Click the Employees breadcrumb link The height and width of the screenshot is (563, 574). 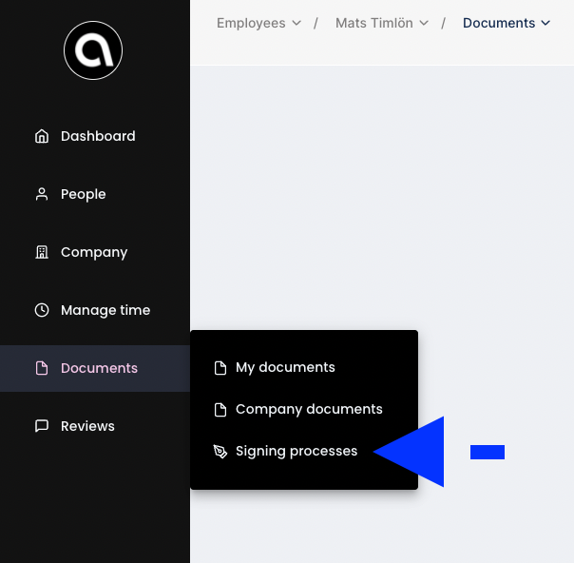pyautogui.click(x=251, y=23)
